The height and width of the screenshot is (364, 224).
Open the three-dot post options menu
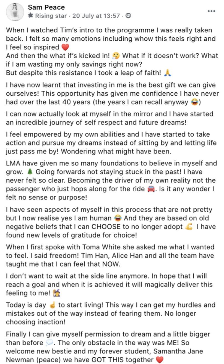click(x=211, y=11)
